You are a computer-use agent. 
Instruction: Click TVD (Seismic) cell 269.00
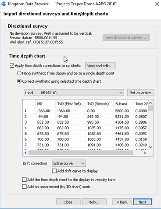(93, 117)
